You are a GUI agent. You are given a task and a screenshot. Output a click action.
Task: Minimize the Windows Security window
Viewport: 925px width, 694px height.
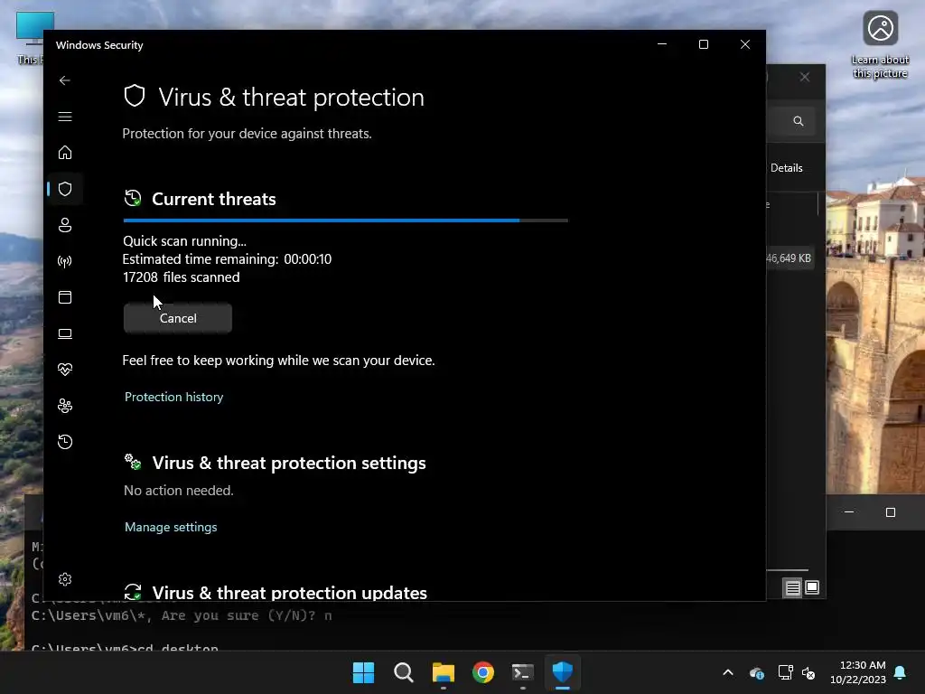pyautogui.click(x=662, y=44)
